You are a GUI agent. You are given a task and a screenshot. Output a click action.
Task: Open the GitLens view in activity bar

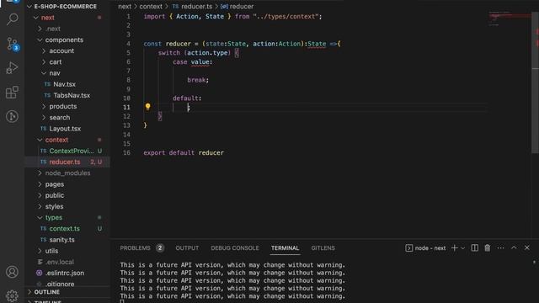(13, 116)
